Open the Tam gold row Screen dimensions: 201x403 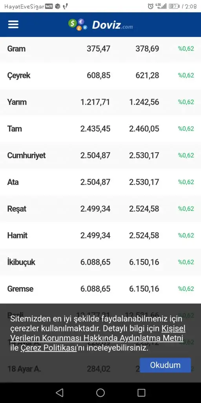click(x=100, y=129)
